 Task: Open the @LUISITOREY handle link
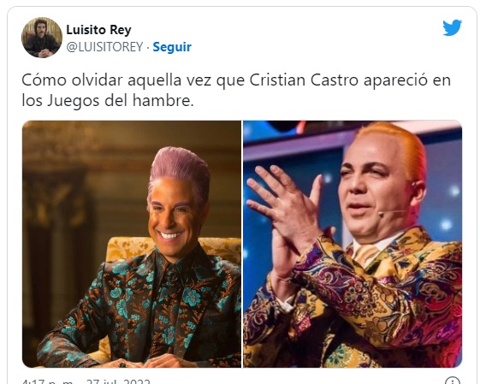tap(104, 47)
